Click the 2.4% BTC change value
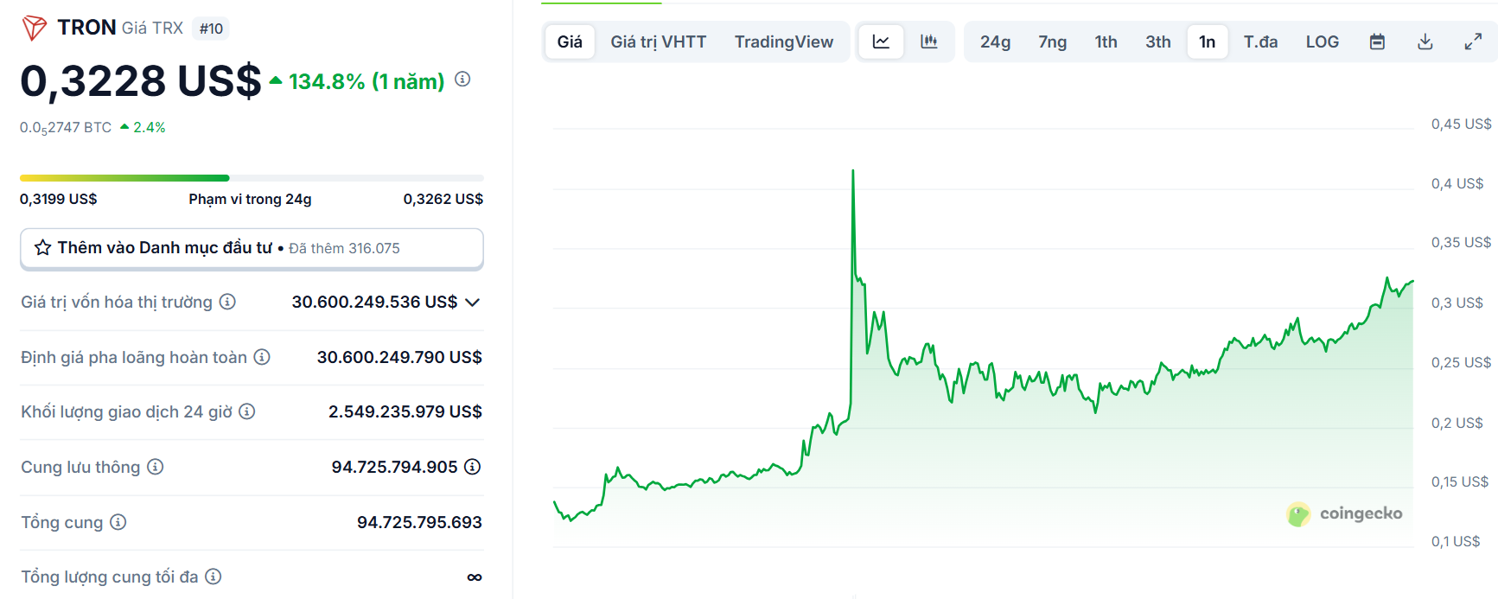1498x599 pixels. pos(149,127)
